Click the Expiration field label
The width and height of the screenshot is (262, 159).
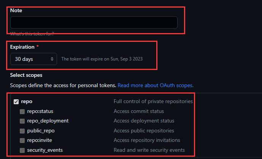point(22,47)
